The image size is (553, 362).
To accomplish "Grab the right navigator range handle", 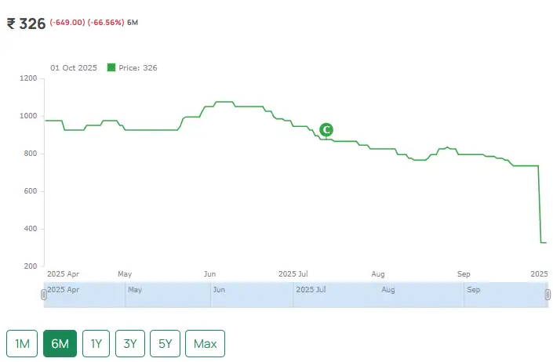I will 548,294.
